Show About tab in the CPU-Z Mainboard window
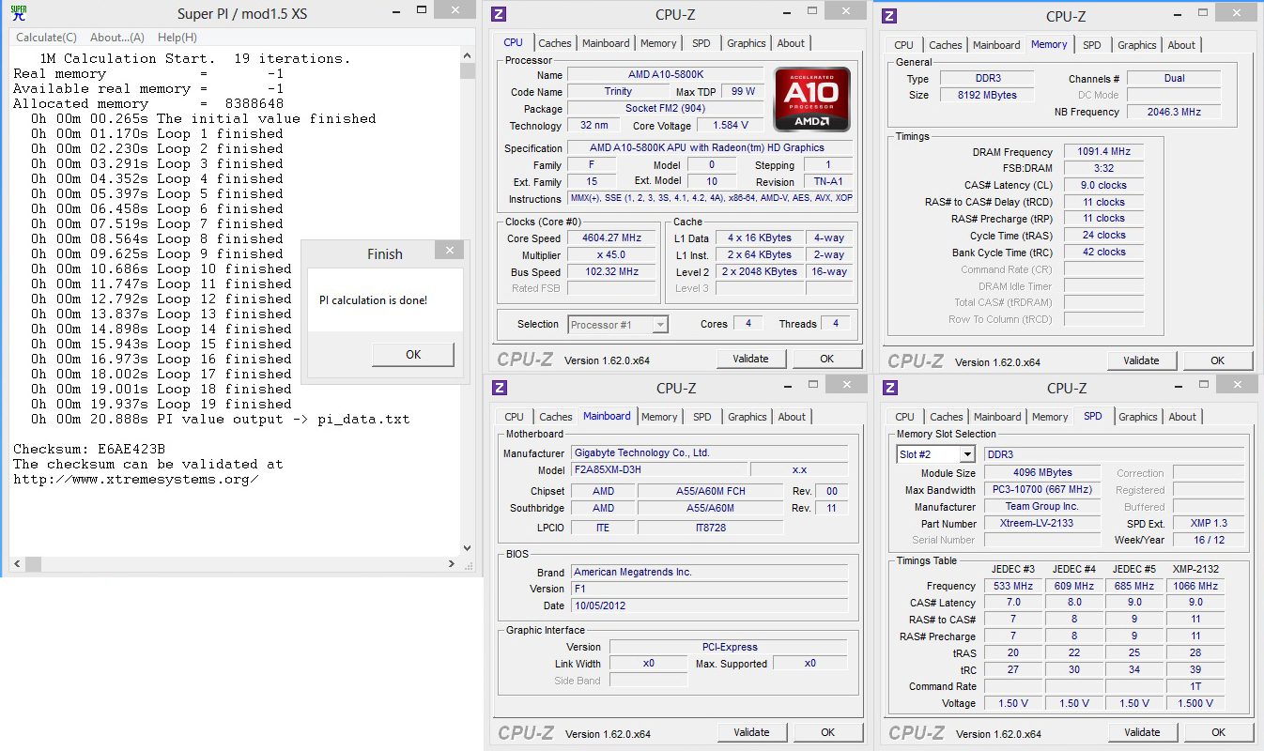Screen dimensions: 1264x751 (792, 417)
